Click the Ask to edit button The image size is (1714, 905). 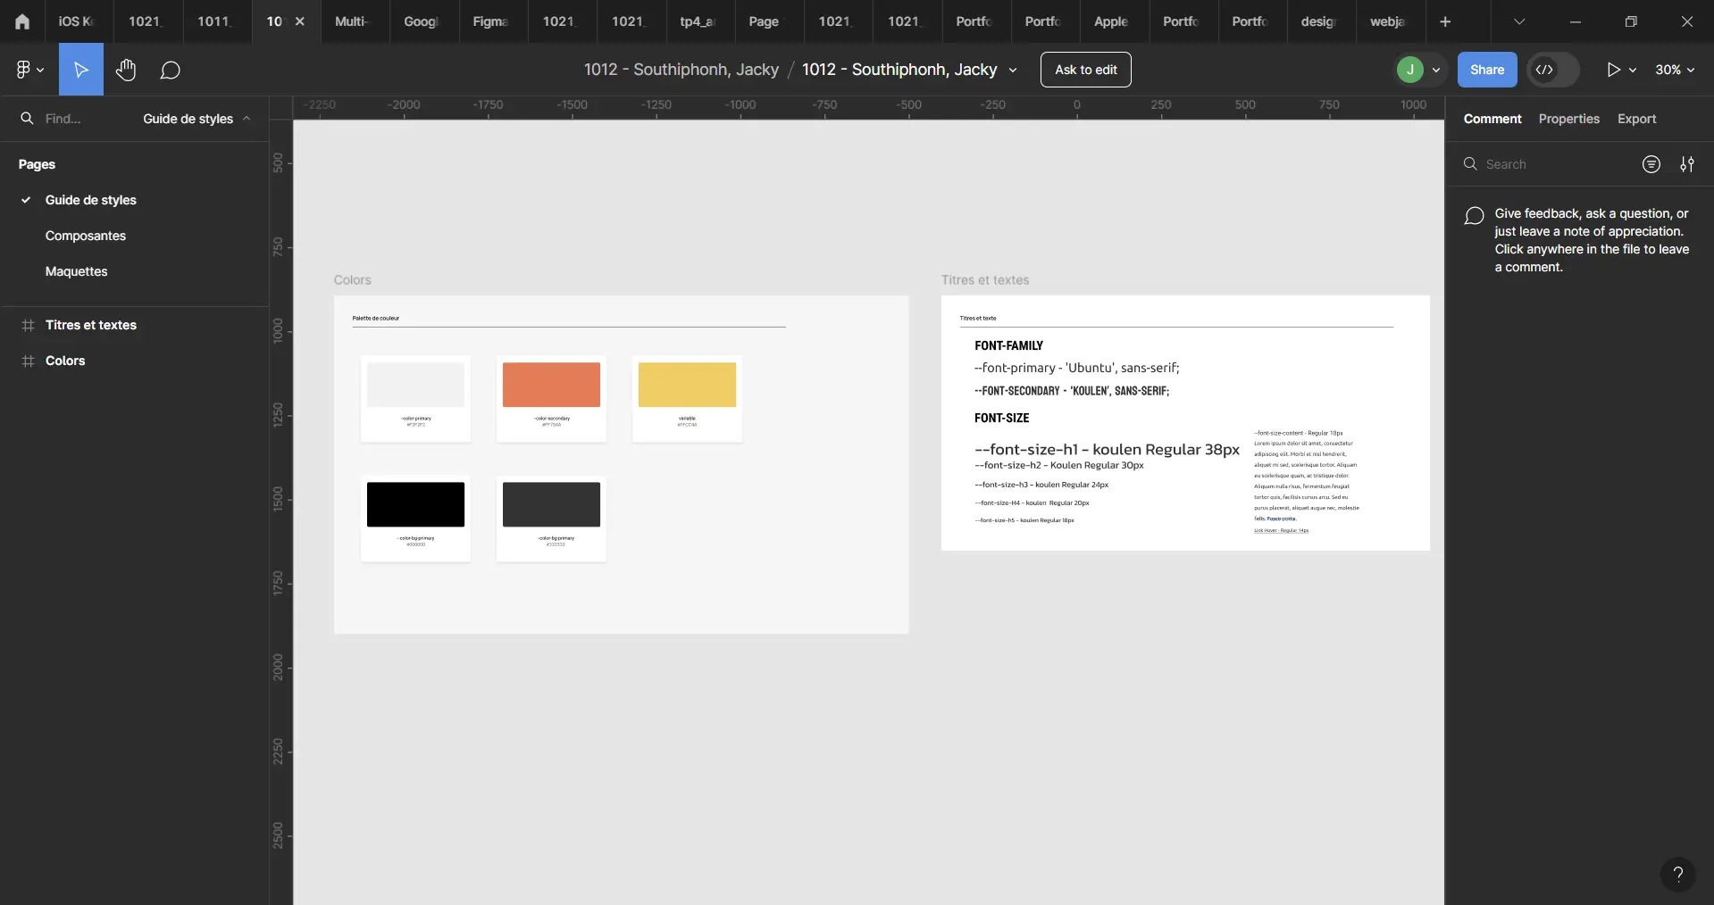click(1085, 70)
